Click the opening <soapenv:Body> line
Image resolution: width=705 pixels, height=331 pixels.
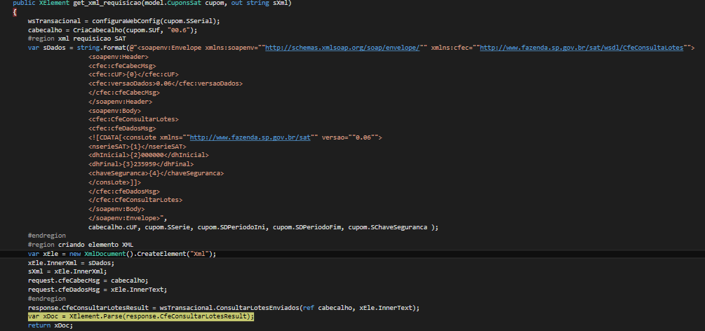[114, 111]
